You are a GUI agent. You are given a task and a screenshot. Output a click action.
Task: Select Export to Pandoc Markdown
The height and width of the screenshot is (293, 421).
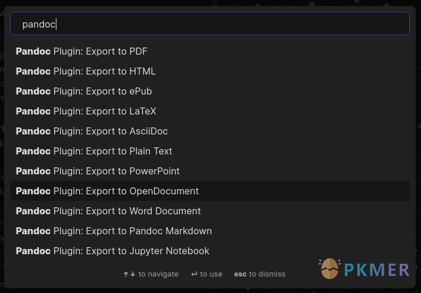click(113, 231)
